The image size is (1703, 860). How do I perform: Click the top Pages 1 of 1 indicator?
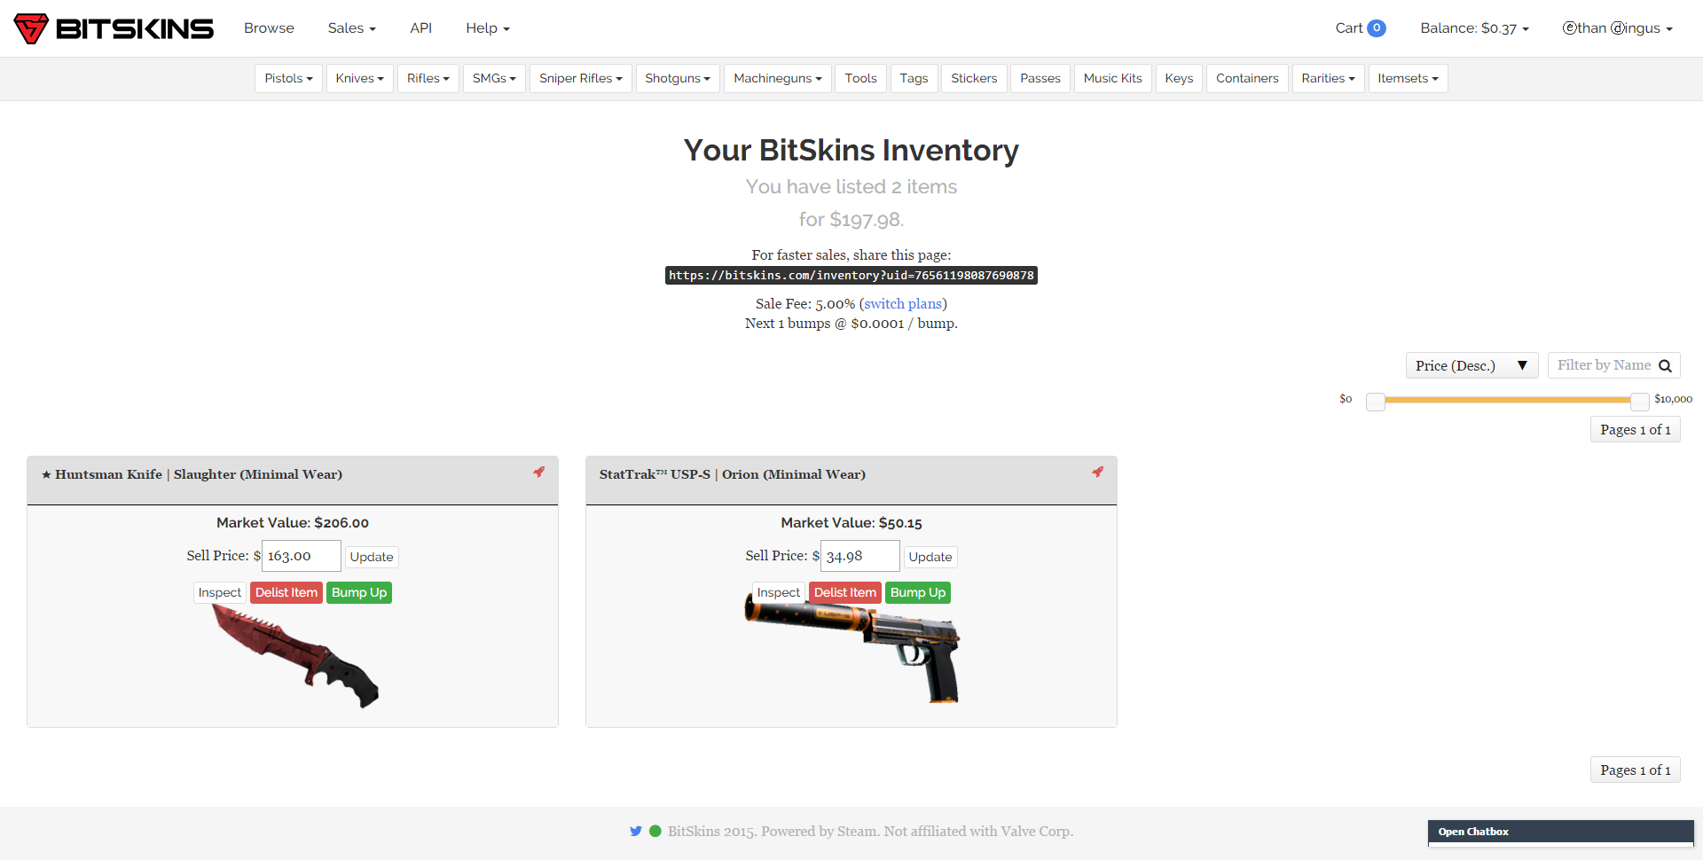click(1636, 430)
